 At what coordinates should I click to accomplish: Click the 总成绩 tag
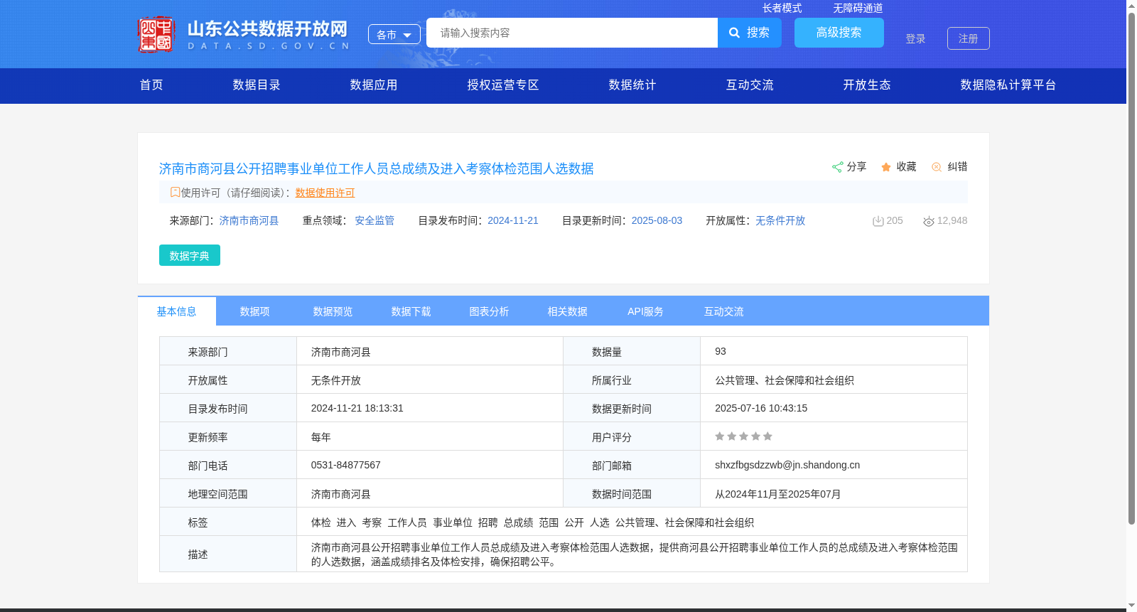click(519, 522)
